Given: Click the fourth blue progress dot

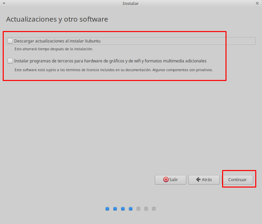Looking at the screenshot, I should coord(130,209).
